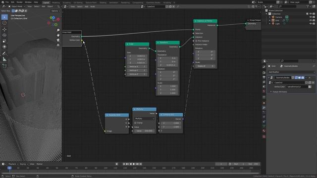The image size is (317, 178).
Task: Toggle Clamp checkbox in Multiply node
Action: (x=135, y=123)
